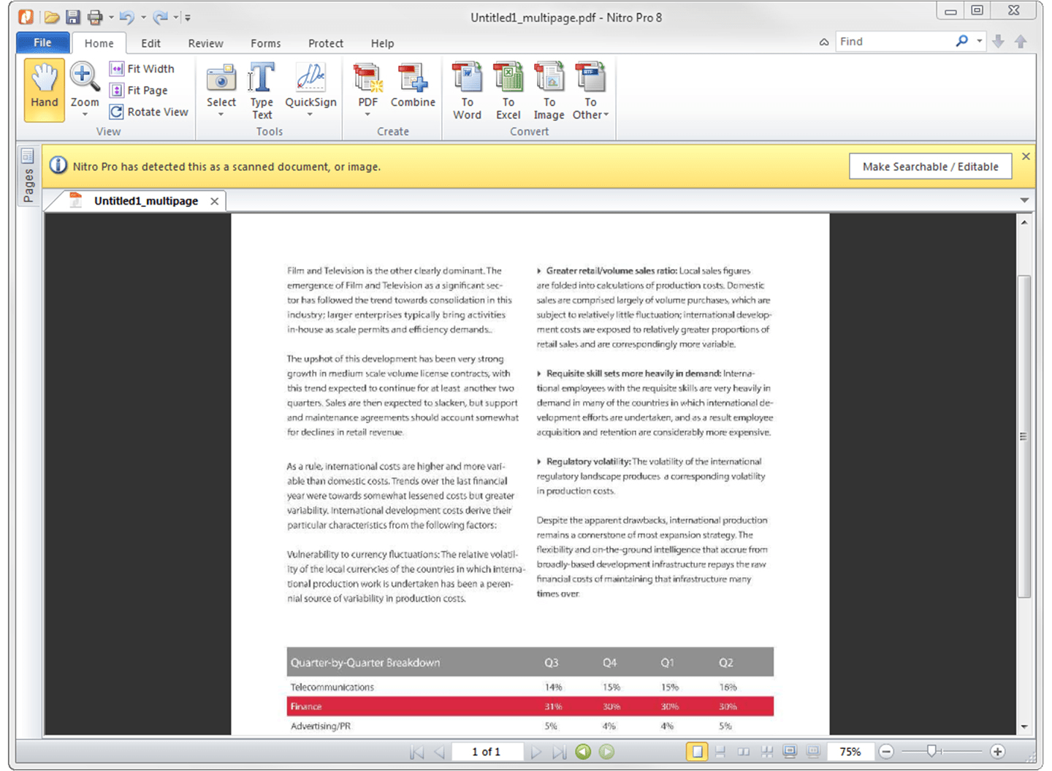The image size is (1052, 771).
Task: Switch to the Review ribbon tab
Action: (205, 43)
